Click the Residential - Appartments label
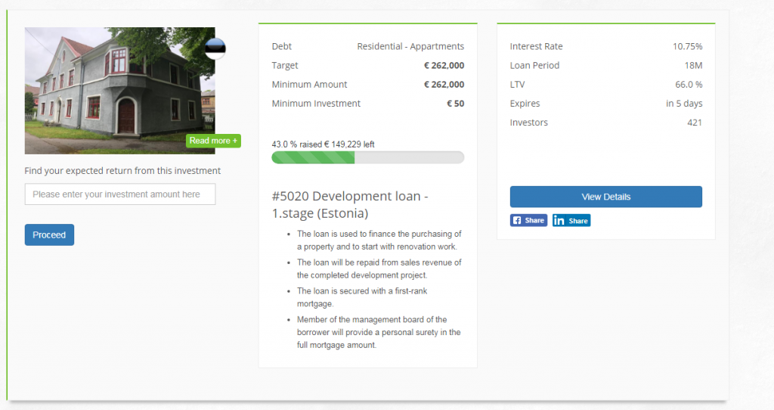Image resolution: width=774 pixels, height=410 pixels. click(x=410, y=47)
